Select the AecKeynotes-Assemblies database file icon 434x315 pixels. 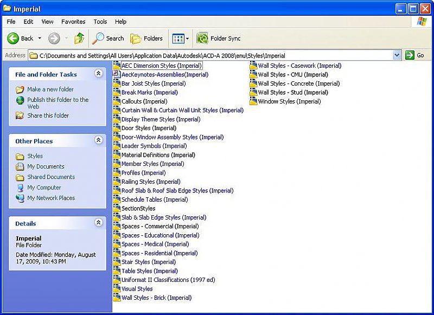point(117,75)
